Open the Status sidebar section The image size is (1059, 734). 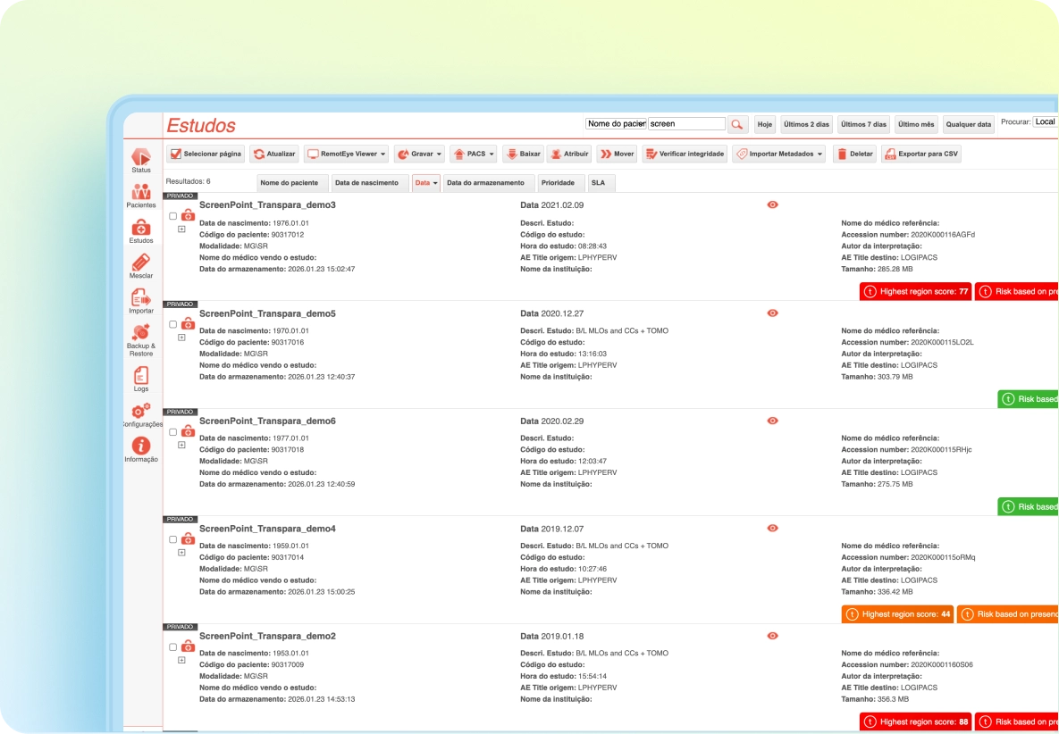coord(141,161)
